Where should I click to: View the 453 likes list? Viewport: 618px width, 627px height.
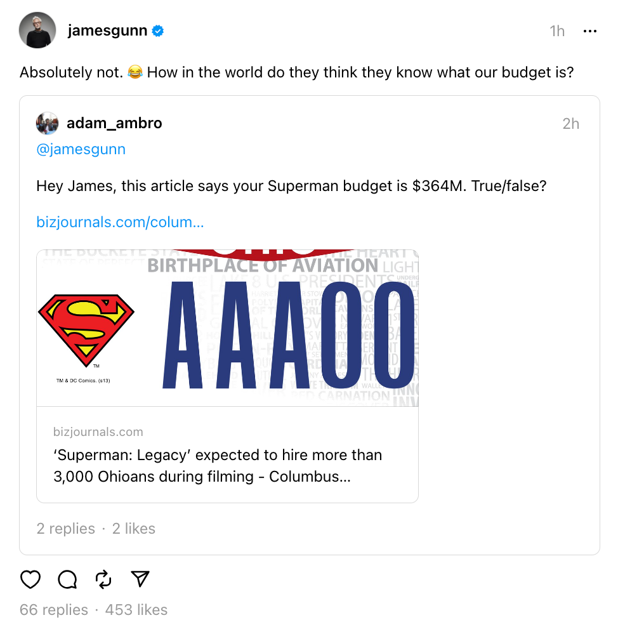tap(136, 610)
